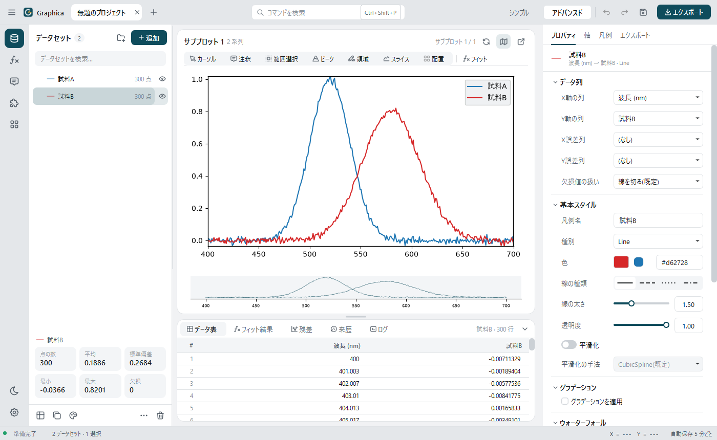Open the functions (fx) sidebar panel
Image resolution: width=717 pixels, height=440 pixels.
[14, 60]
